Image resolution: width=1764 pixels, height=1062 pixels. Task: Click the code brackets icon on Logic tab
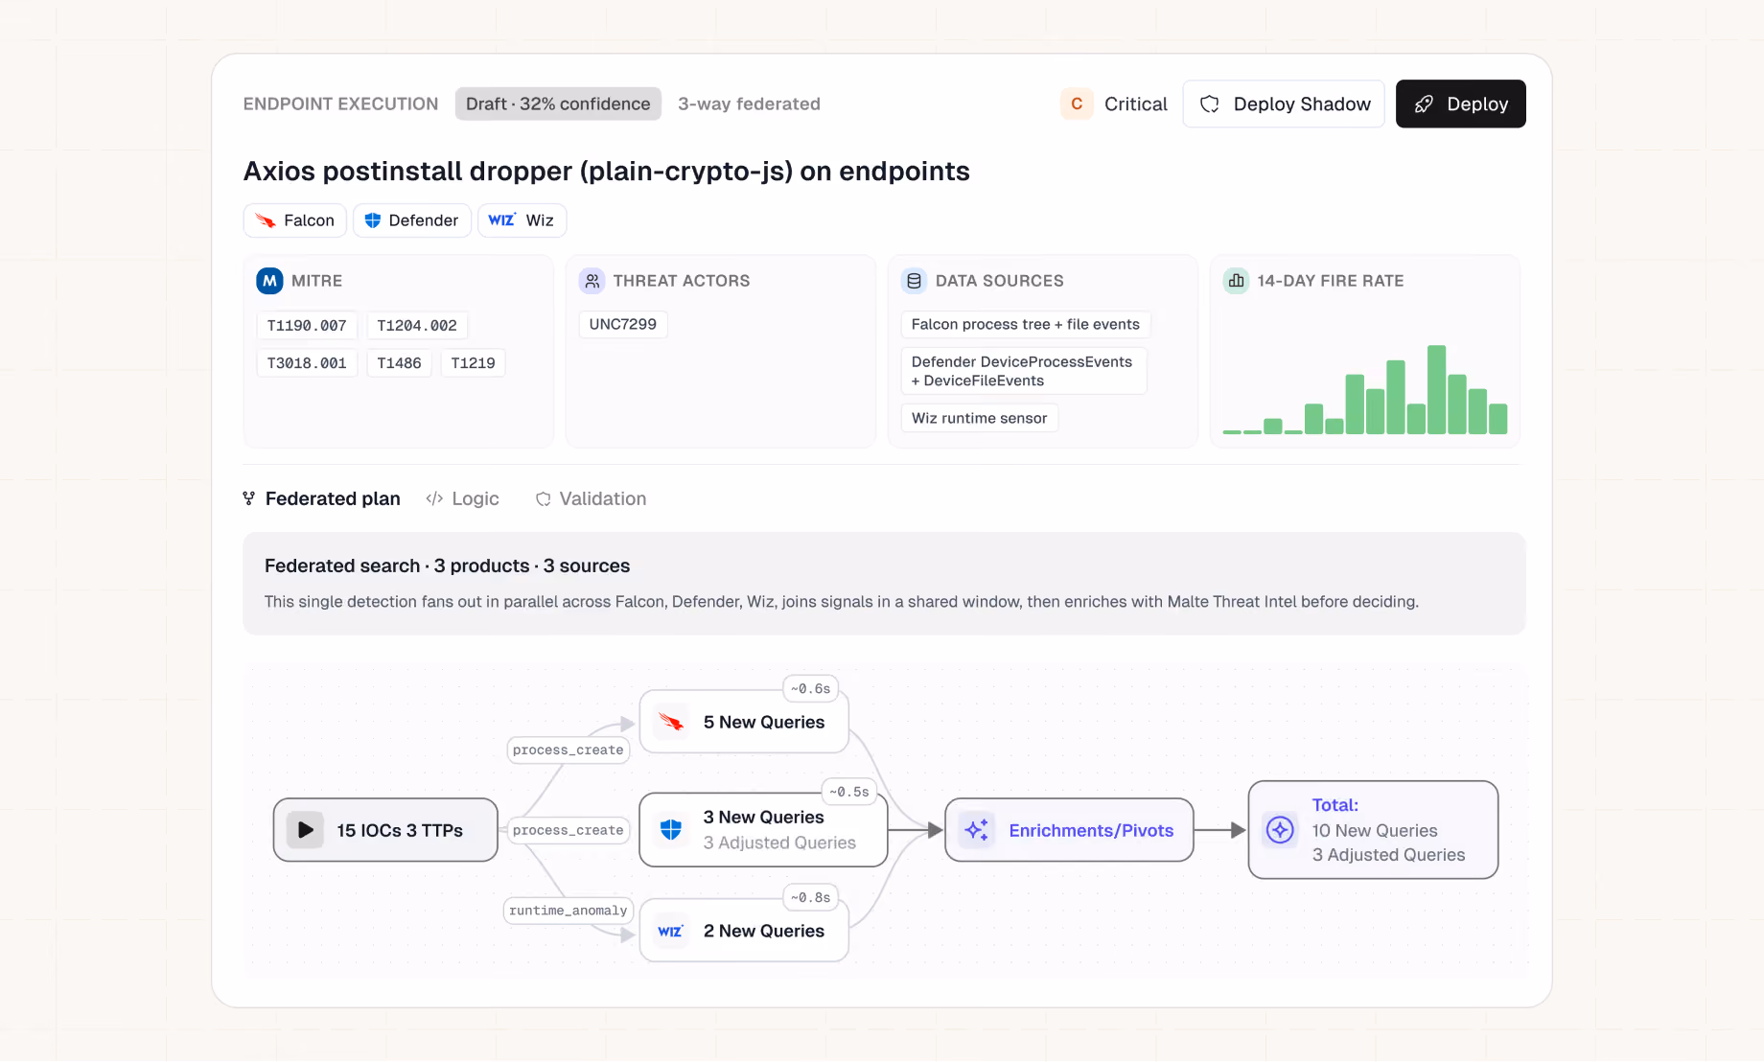click(434, 498)
